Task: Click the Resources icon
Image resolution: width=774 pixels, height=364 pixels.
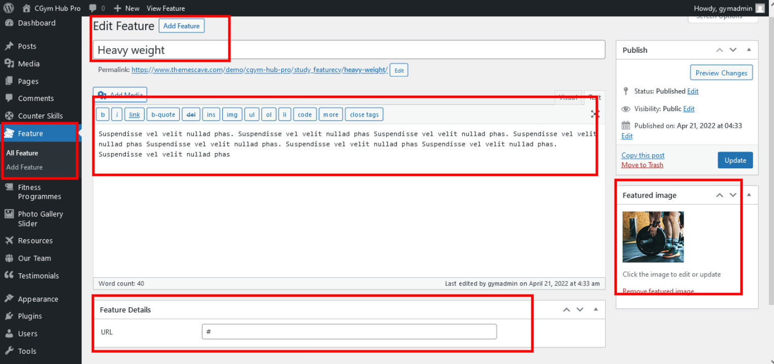Action: click(x=9, y=240)
